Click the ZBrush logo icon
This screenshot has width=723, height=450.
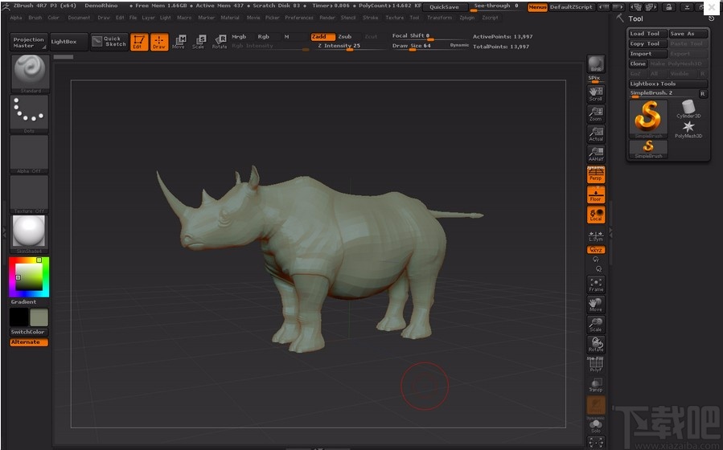(6, 6)
